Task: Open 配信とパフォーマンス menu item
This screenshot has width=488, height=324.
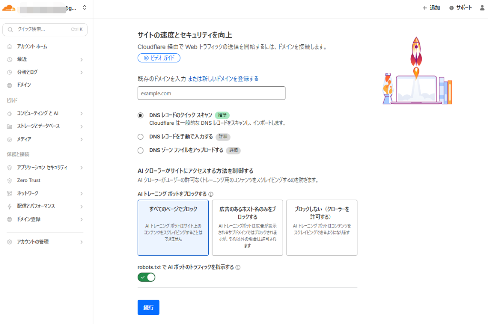Action: click(35, 206)
